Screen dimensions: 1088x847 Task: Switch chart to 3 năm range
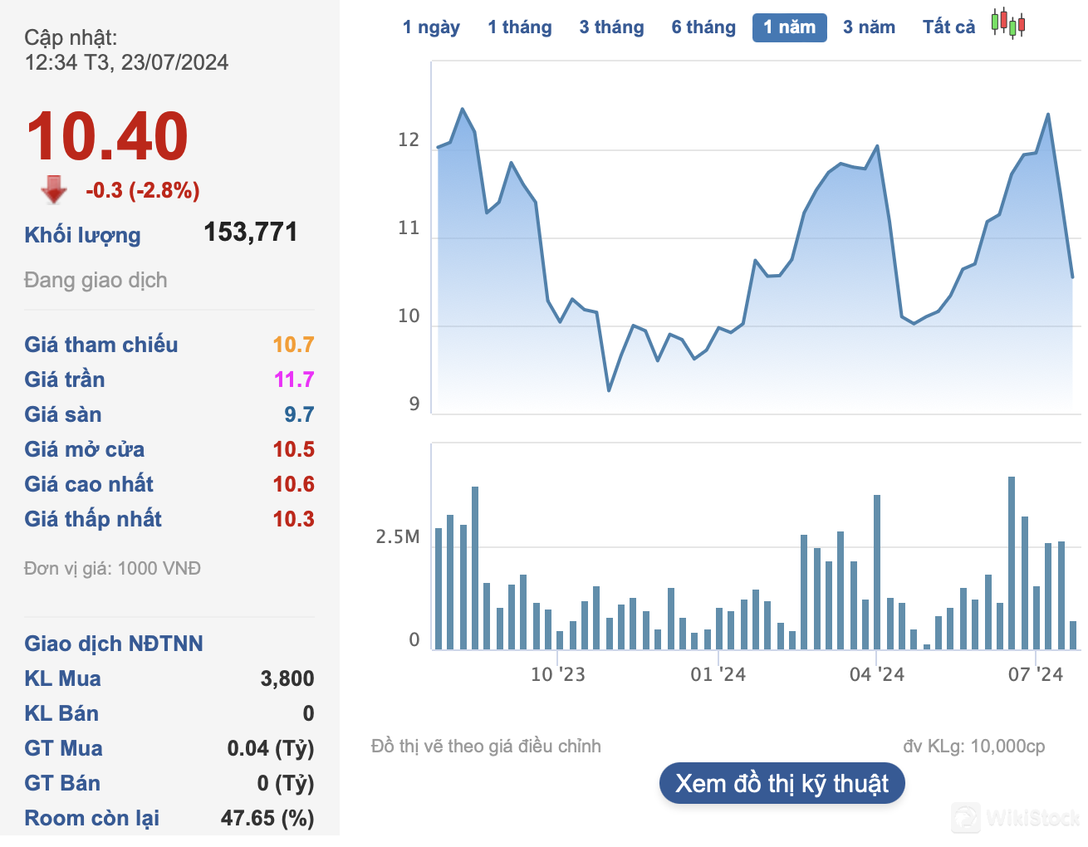click(869, 27)
